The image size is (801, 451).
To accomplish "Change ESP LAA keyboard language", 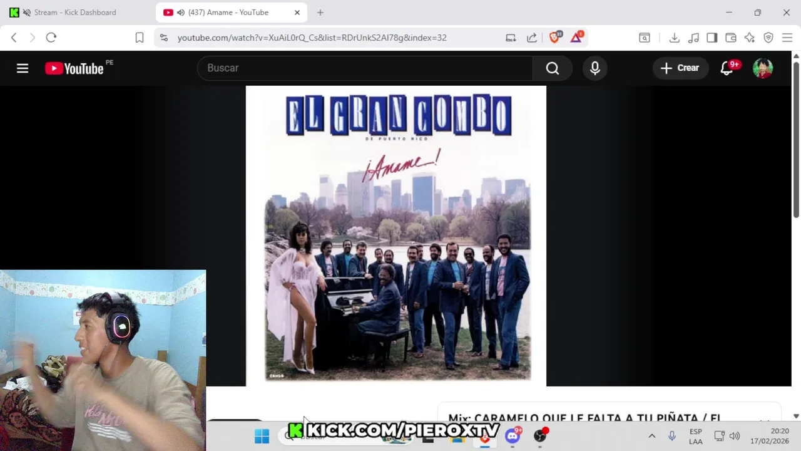I will [x=695, y=436].
